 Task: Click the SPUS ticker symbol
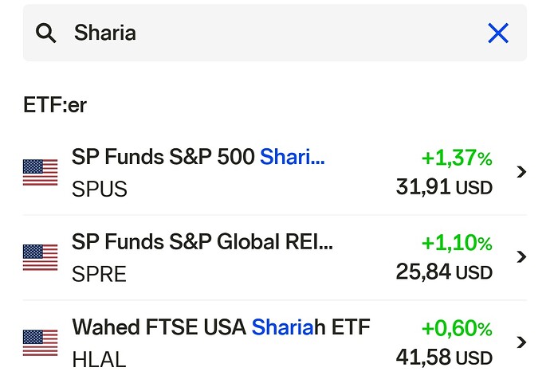100,190
